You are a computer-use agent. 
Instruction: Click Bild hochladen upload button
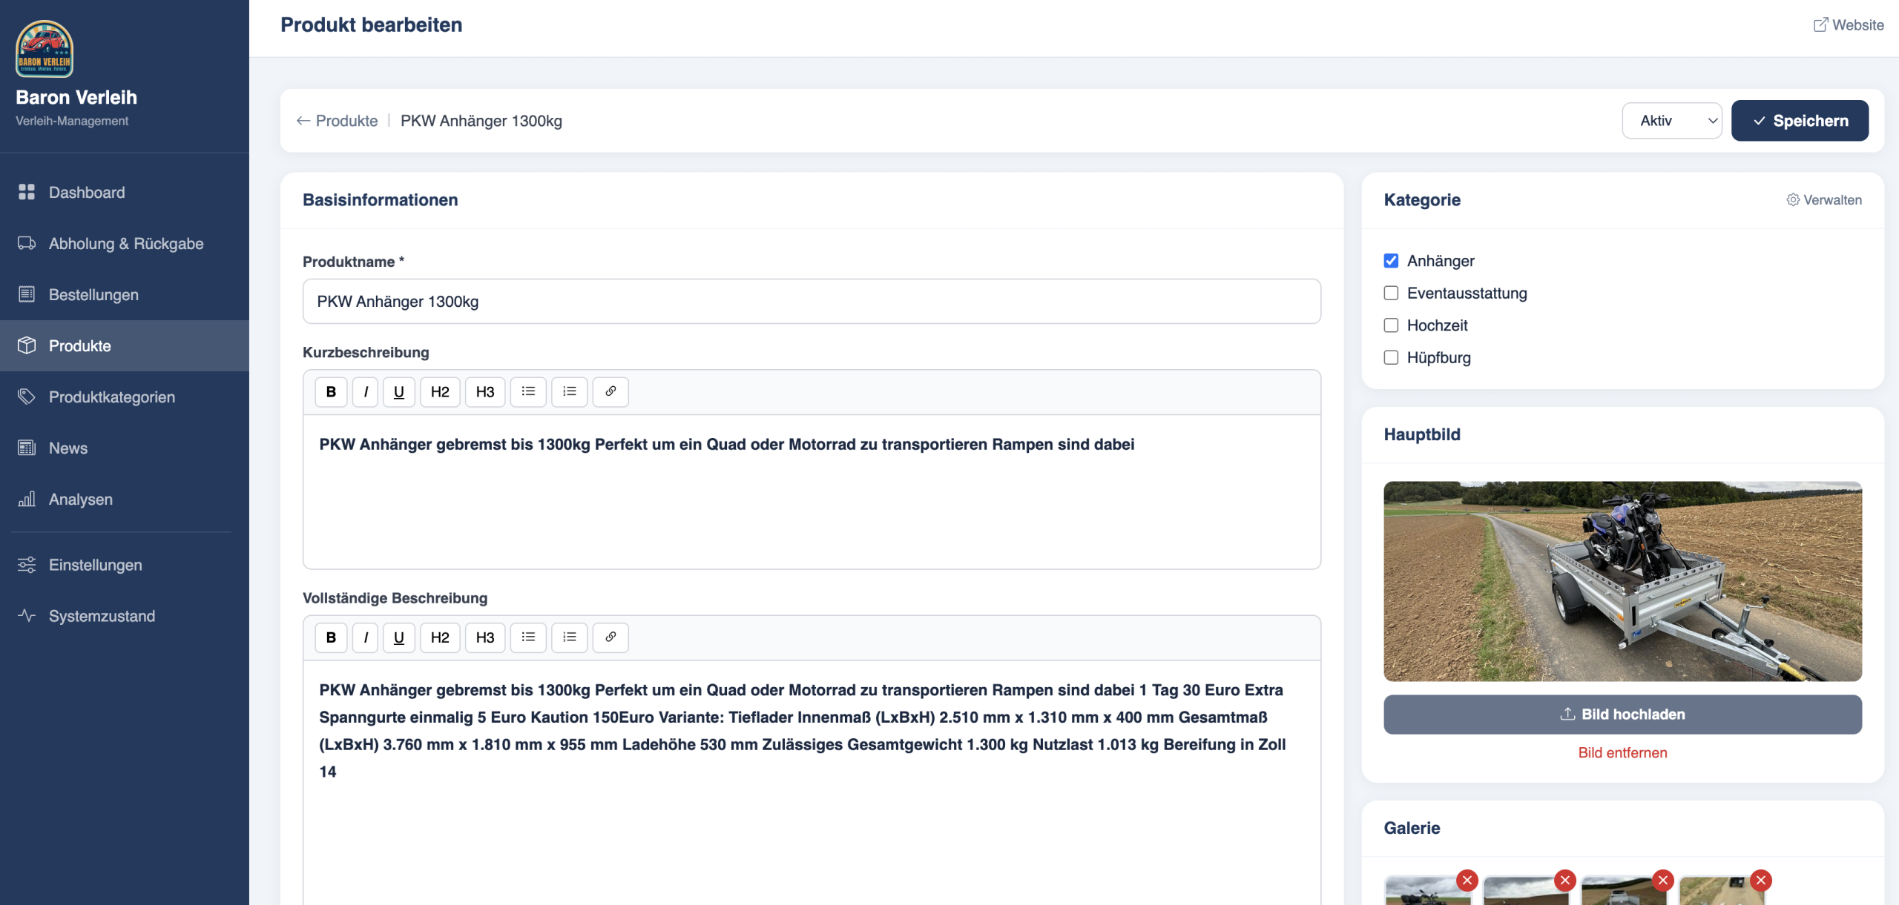(1622, 714)
